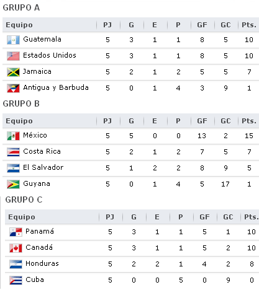Open the México team name link
Viewport: 259px width, 290px height.
[35, 135]
